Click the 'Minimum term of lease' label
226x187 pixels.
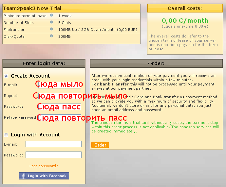(x=25, y=16)
